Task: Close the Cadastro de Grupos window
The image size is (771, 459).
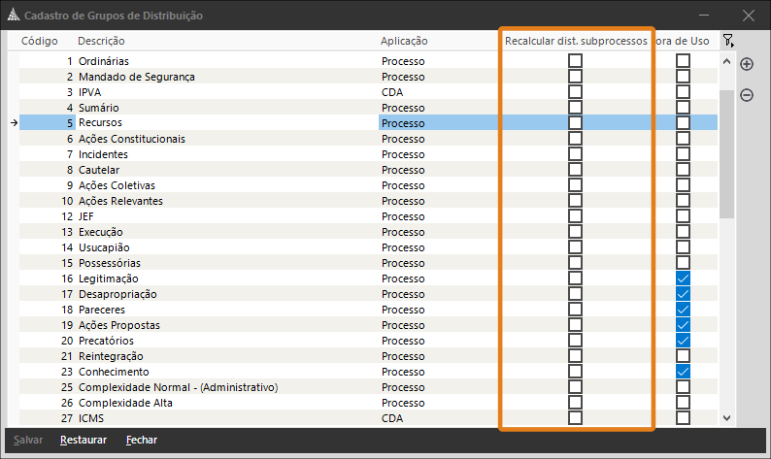Action: [x=748, y=16]
